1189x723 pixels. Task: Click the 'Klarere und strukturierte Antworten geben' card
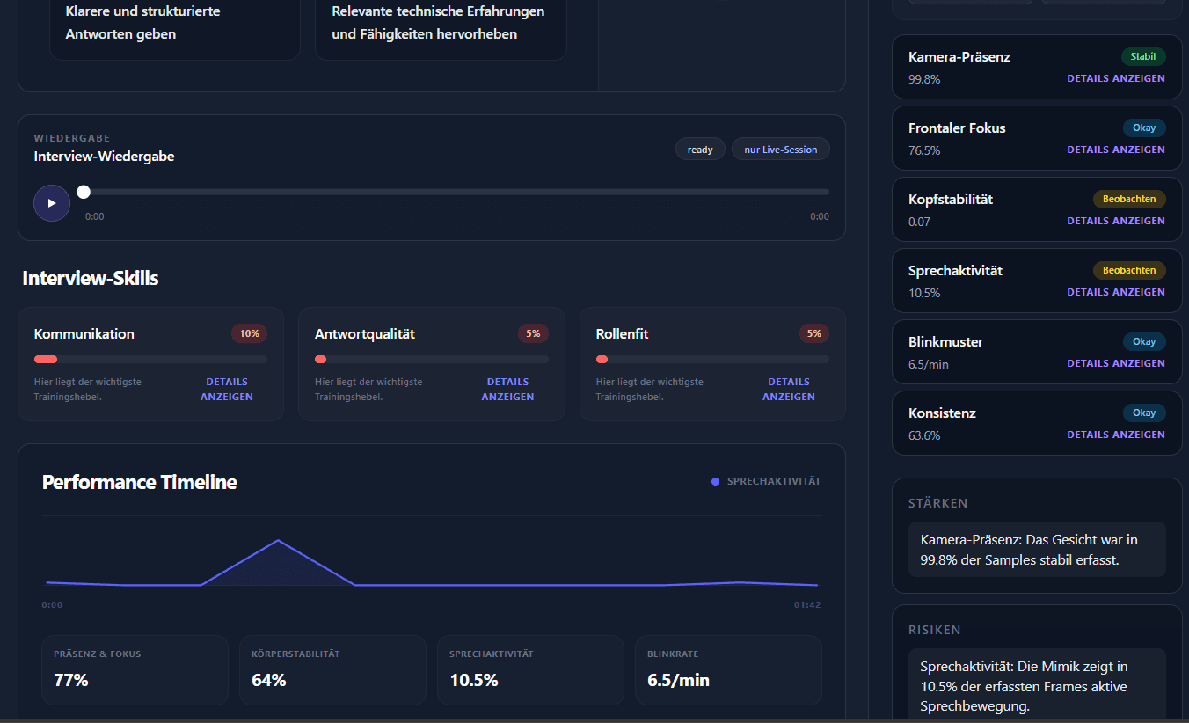click(x=175, y=28)
